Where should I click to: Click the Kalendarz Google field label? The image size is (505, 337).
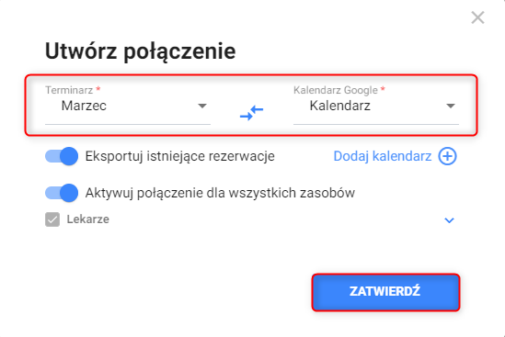[336, 90]
